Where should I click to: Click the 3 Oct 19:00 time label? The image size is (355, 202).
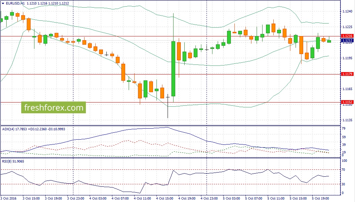(x=54, y=199)
